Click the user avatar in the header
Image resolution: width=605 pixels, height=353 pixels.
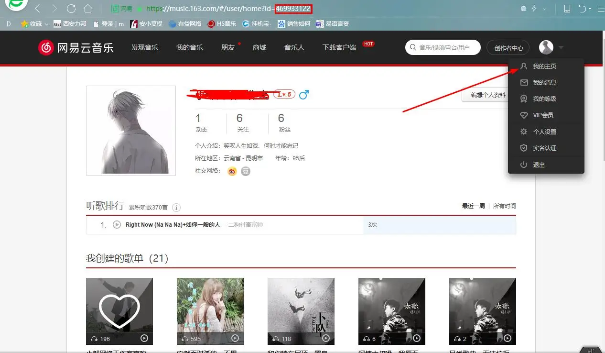point(546,47)
